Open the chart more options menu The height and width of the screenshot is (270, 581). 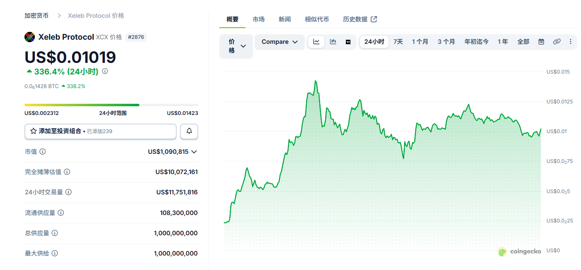(x=571, y=42)
